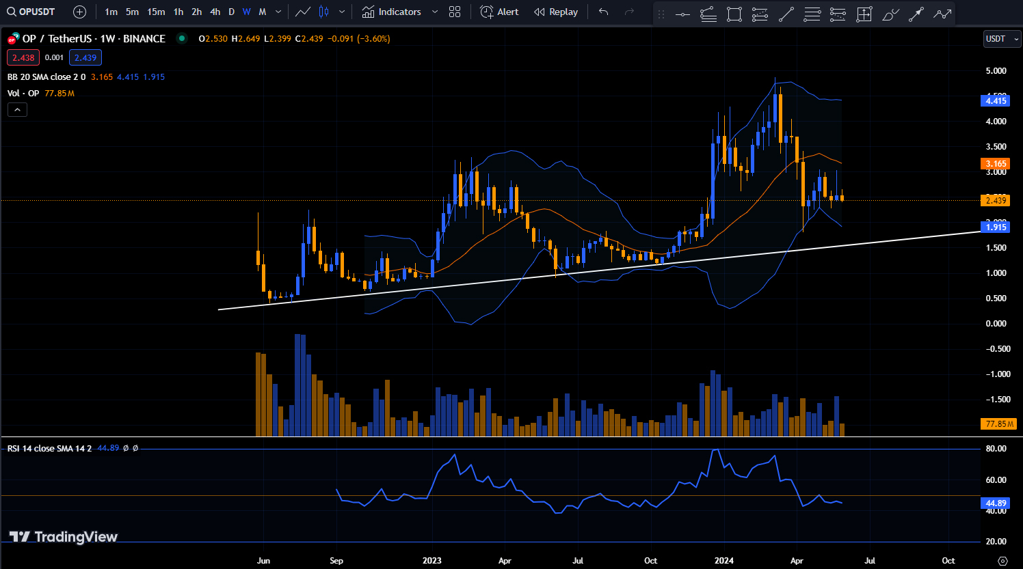This screenshot has width=1023, height=569.
Task: Select the 2h interval
Action: pos(196,12)
